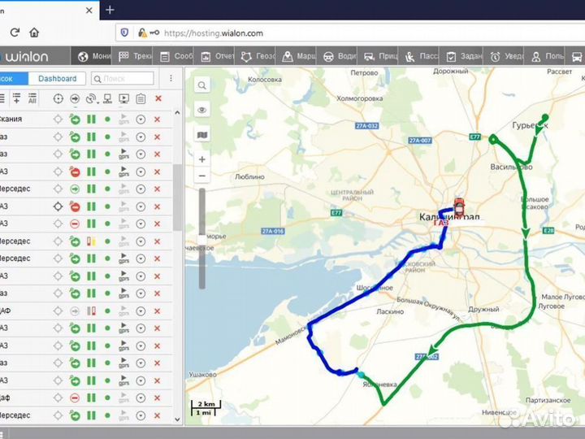Open the Отчеты section in top bar
Viewport: 585px width, 439px height.
point(217,57)
